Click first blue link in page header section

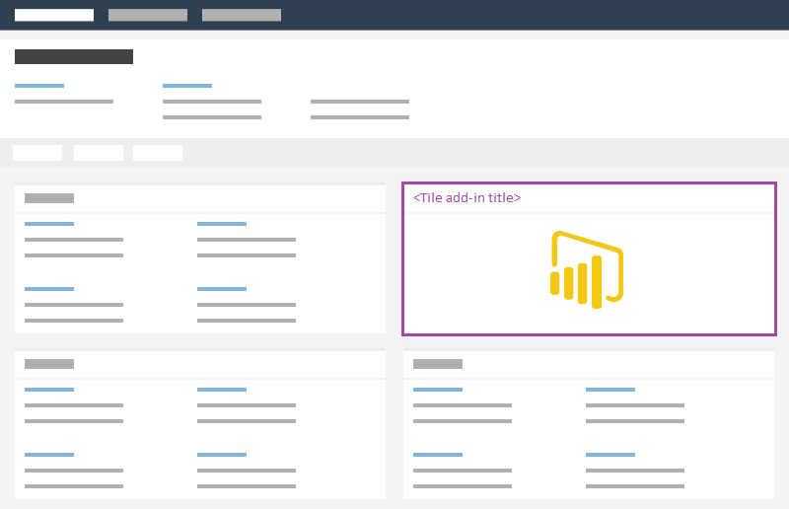[39, 86]
